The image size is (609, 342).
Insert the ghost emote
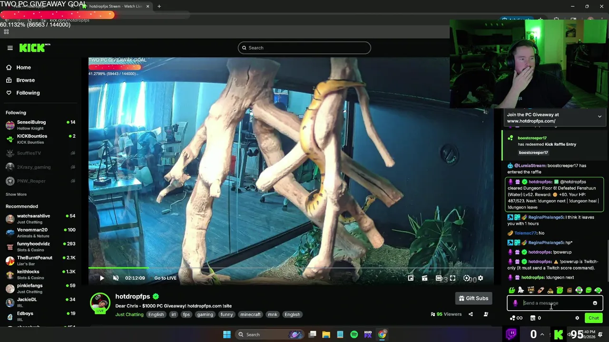pyautogui.click(x=521, y=290)
